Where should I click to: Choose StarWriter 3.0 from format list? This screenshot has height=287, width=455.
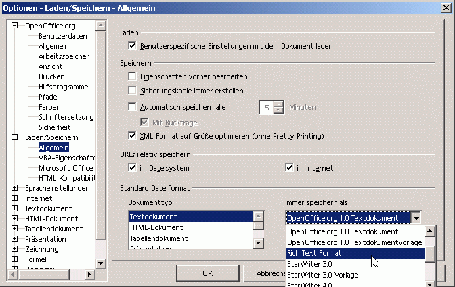tap(355, 264)
